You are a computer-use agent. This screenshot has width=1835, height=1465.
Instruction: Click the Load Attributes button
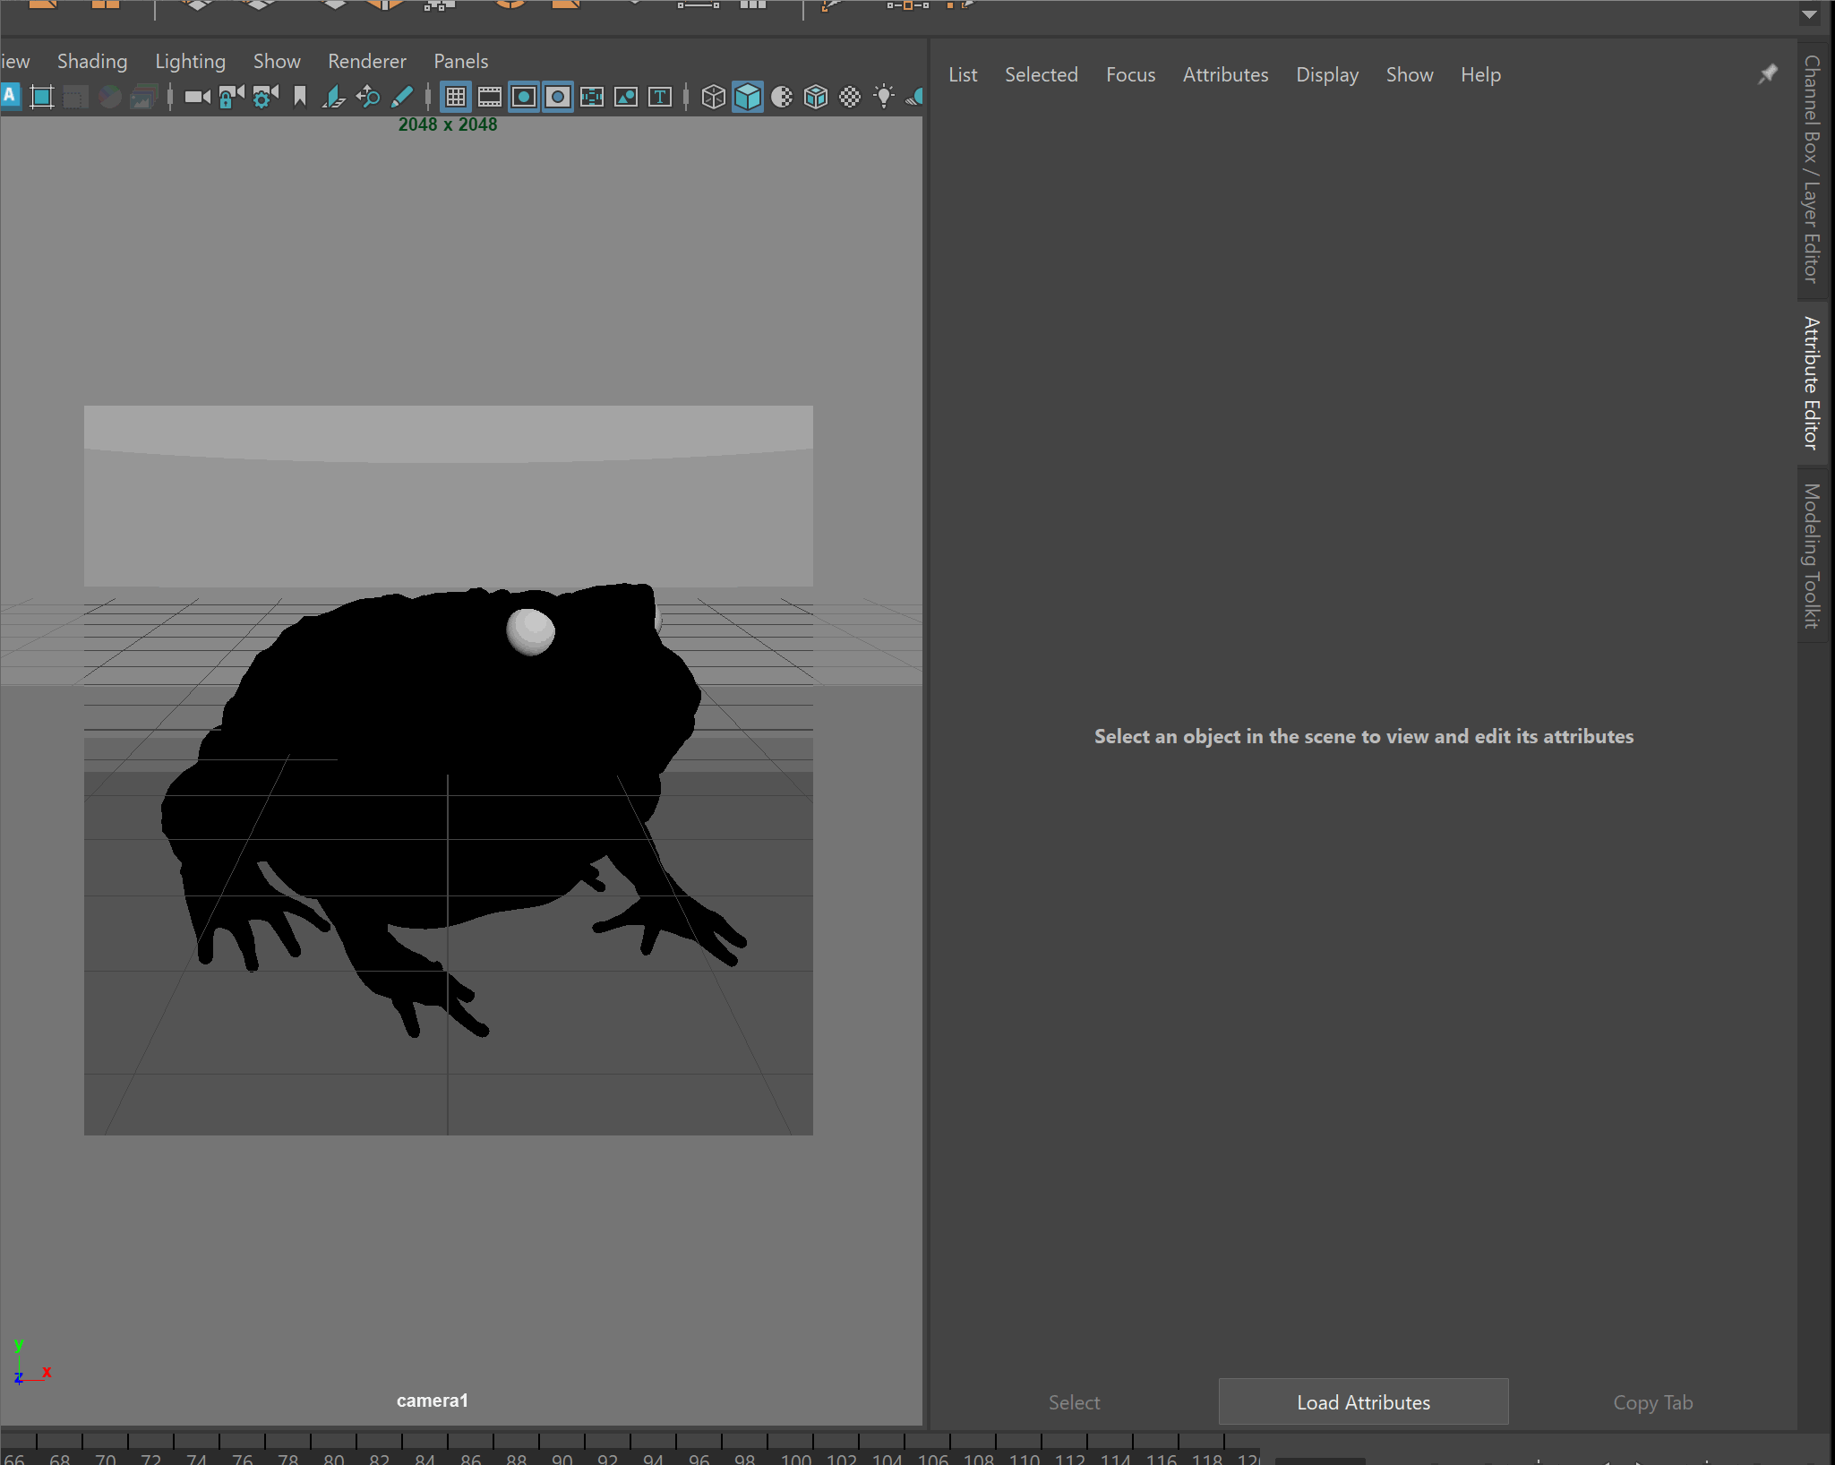pyautogui.click(x=1362, y=1401)
